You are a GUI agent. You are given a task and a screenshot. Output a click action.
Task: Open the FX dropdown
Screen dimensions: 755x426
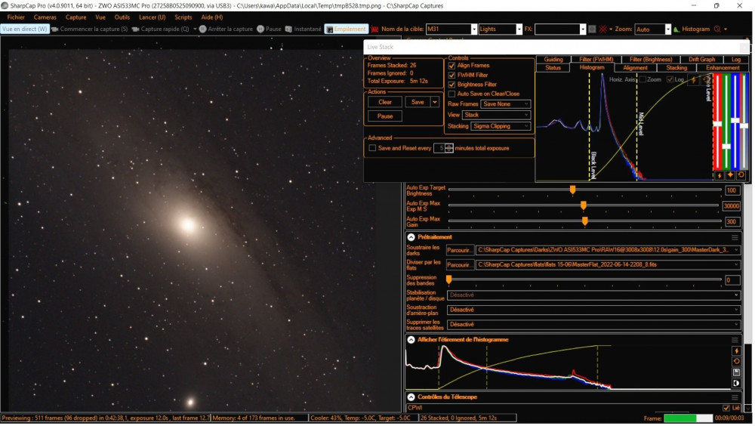click(x=582, y=29)
